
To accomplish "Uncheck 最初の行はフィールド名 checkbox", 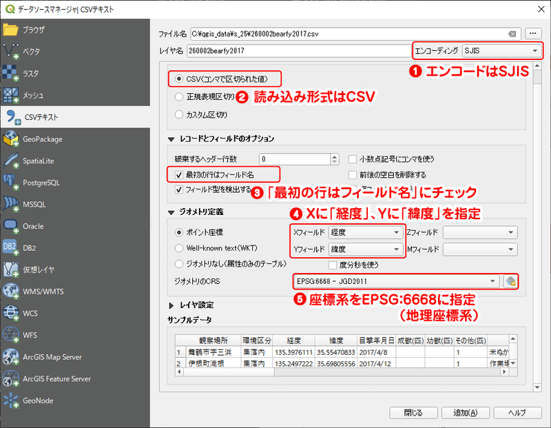I will [x=179, y=174].
